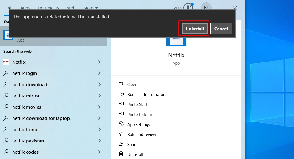Expand the More dropdown filter

91,8
